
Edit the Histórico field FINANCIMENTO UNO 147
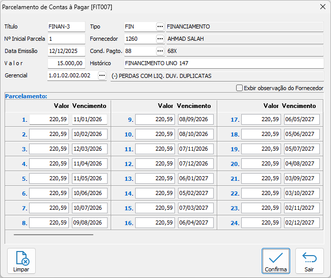pos(223,63)
